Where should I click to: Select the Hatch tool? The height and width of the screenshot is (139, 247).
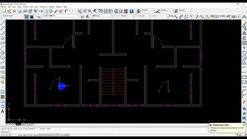(x=3, y=97)
